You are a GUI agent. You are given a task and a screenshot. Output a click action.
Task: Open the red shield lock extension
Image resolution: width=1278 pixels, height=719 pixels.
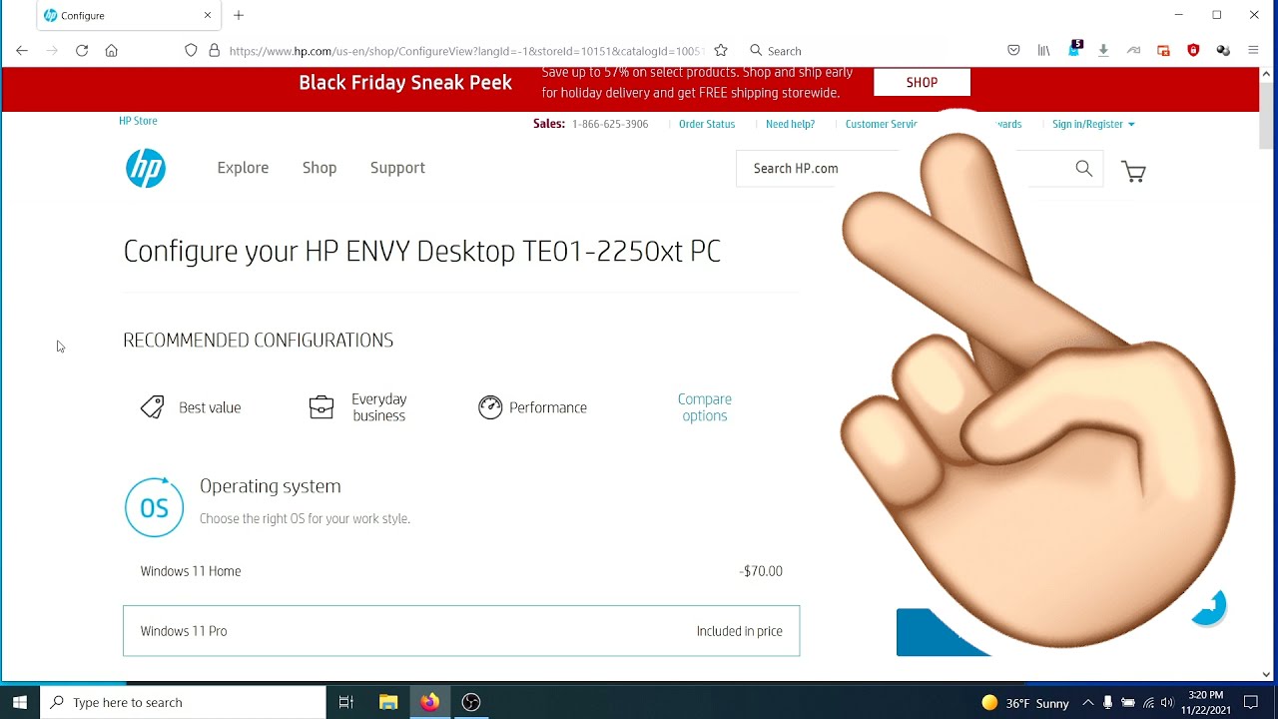1193,50
